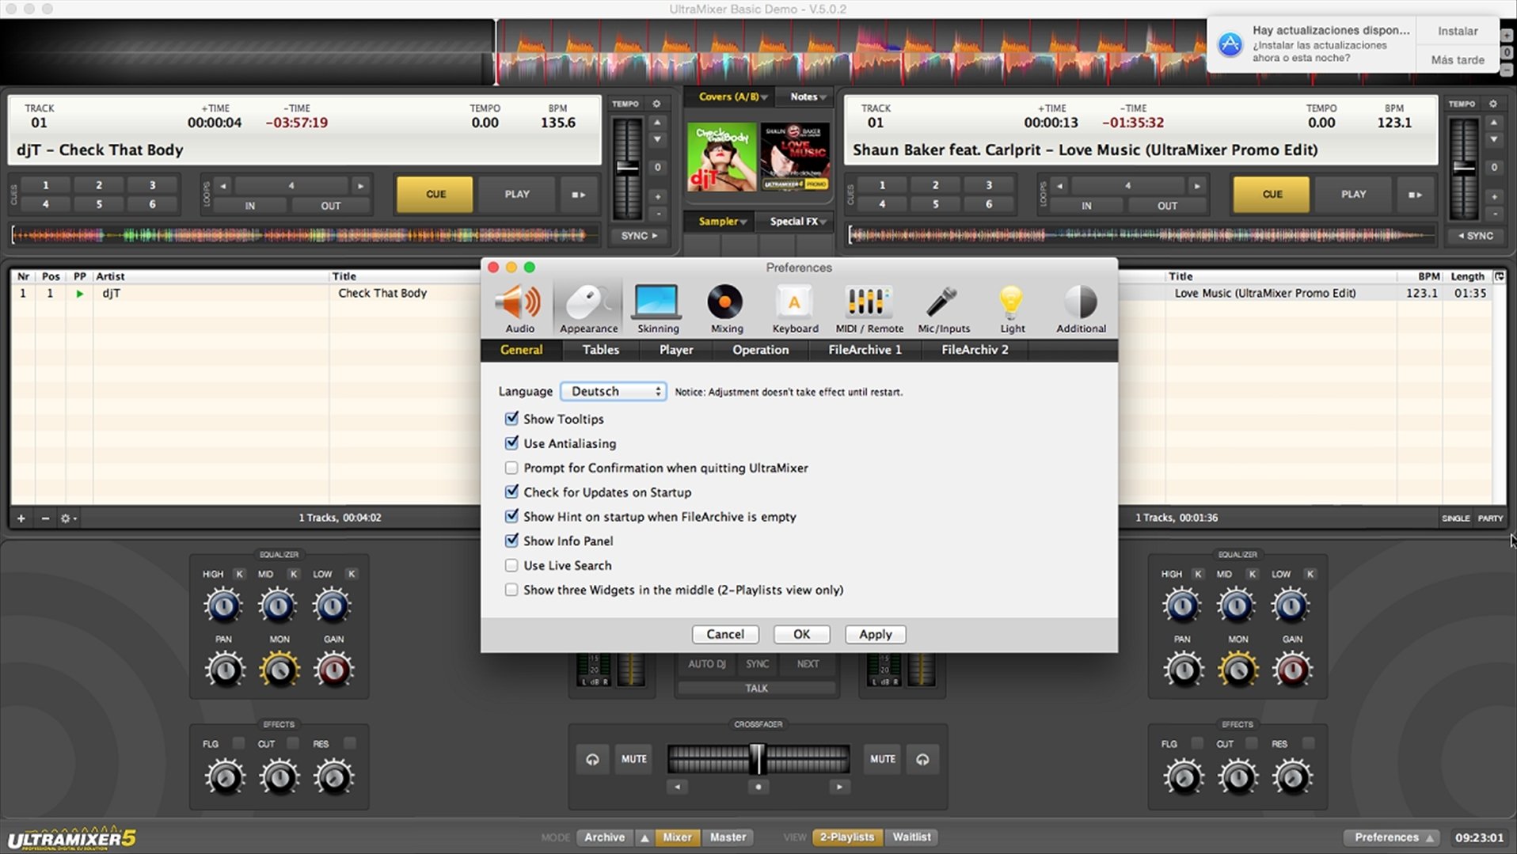This screenshot has width=1517, height=854.
Task: Click the OK button in Preferences
Action: pyautogui.click(x=801, y=634)
